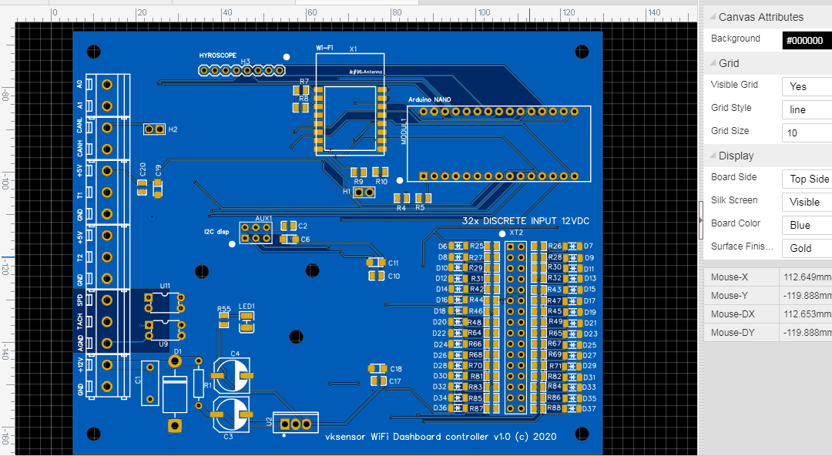The width and height of the screenshot is (832, 456).
Task: Select the Arduino NANO module footprint
Action: tap(498, 143)
